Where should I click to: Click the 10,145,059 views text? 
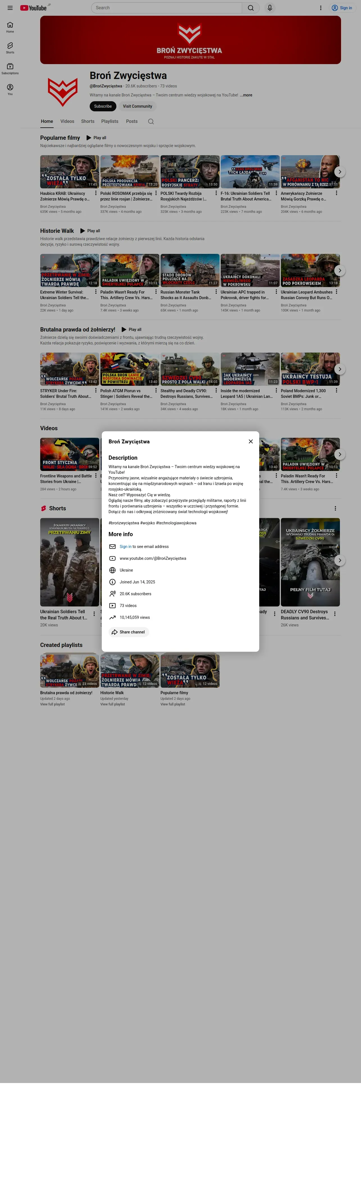pyautogui.click(x=135, y=617)
